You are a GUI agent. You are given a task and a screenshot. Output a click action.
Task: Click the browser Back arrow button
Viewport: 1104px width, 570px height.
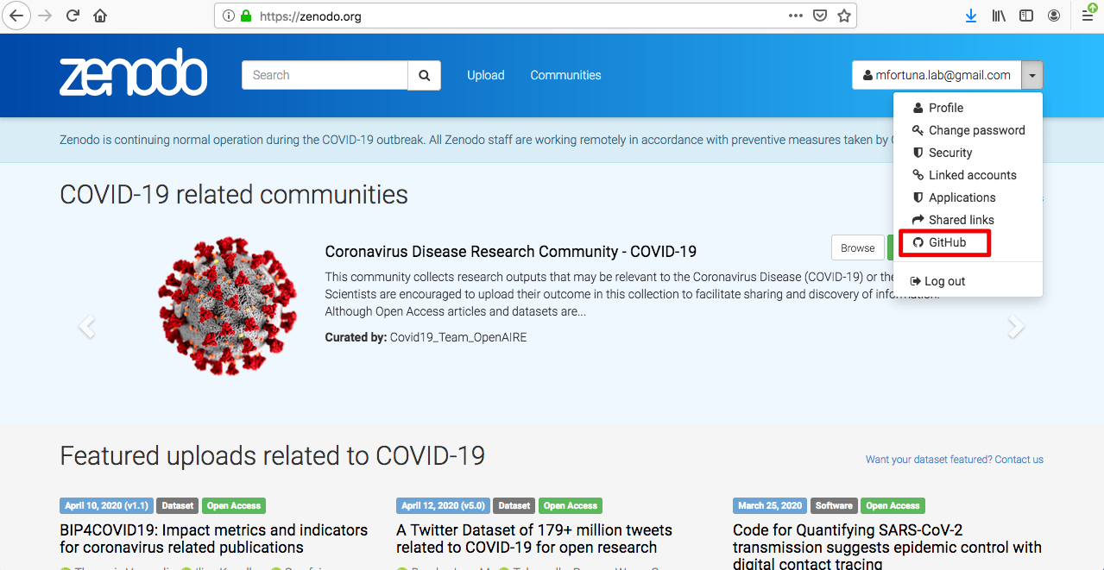click(x=17, y=16)
